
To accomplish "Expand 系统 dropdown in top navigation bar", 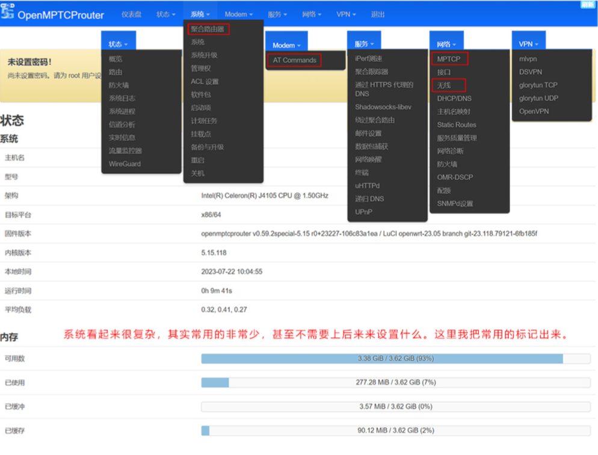I will point(200,14).
